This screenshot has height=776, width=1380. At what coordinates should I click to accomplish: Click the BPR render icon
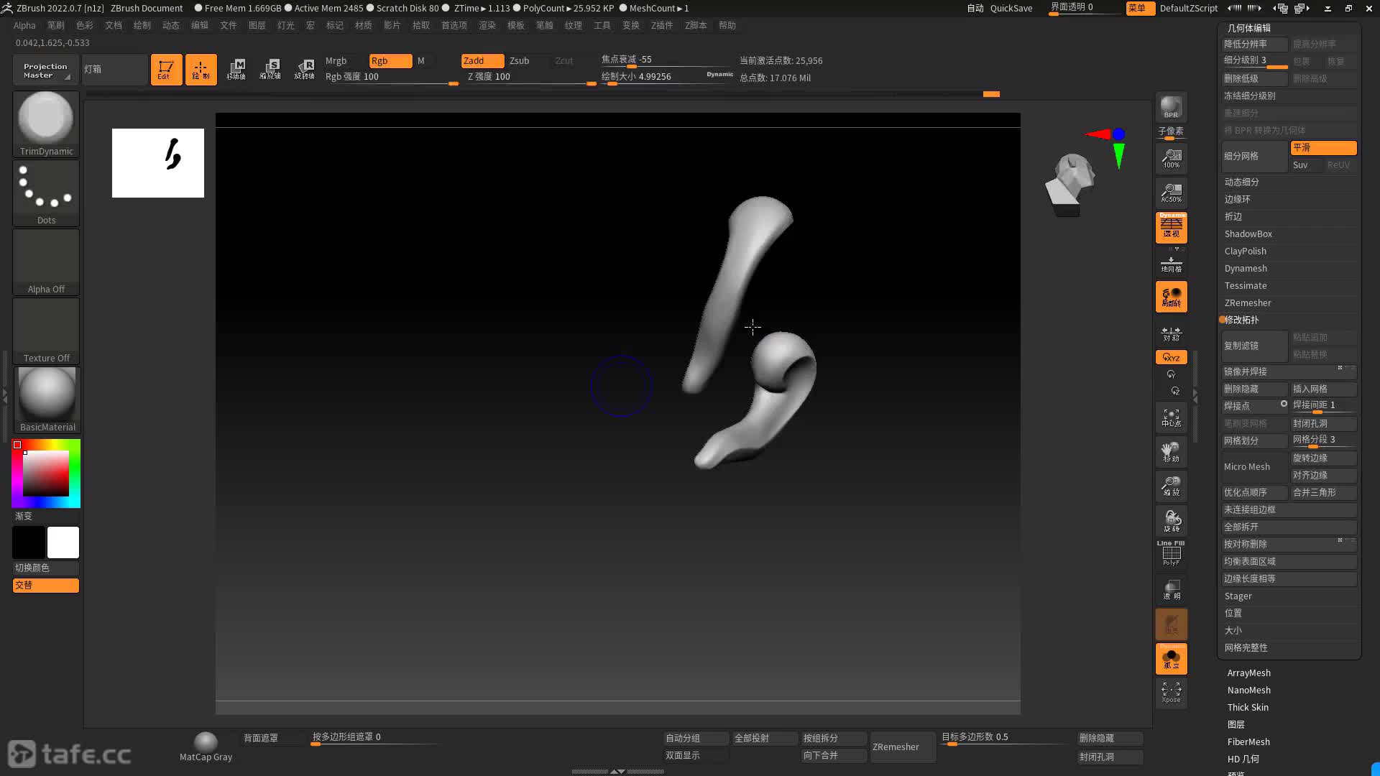tap(1171, 107)
